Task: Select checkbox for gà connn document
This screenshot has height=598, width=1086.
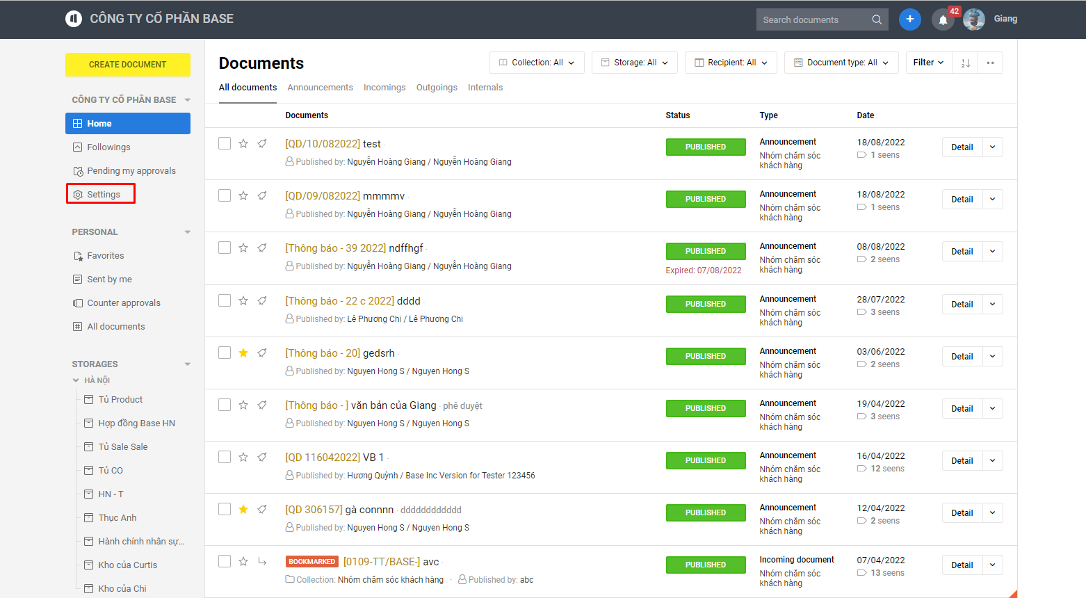Action: tap(225, 509)
